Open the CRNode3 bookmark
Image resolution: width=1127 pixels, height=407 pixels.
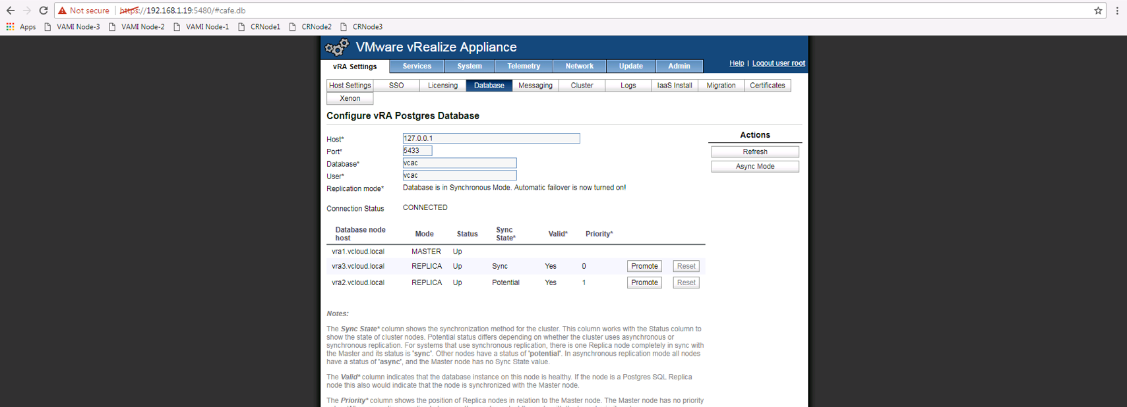tap(361, 27)
